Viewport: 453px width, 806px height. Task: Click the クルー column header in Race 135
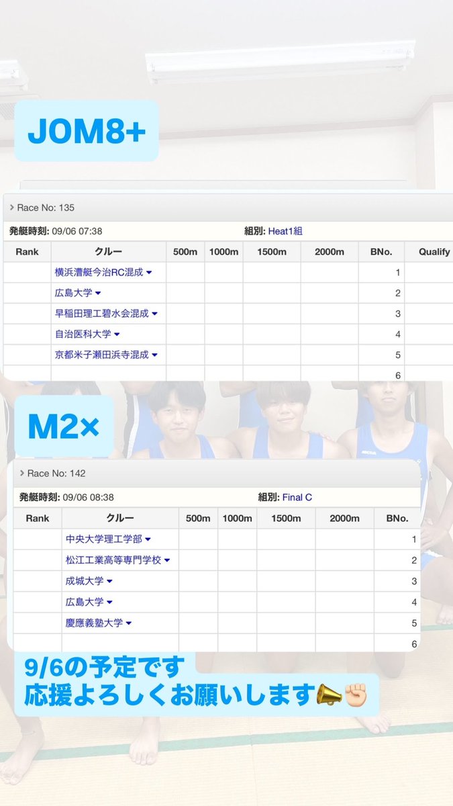coord(109,252)
